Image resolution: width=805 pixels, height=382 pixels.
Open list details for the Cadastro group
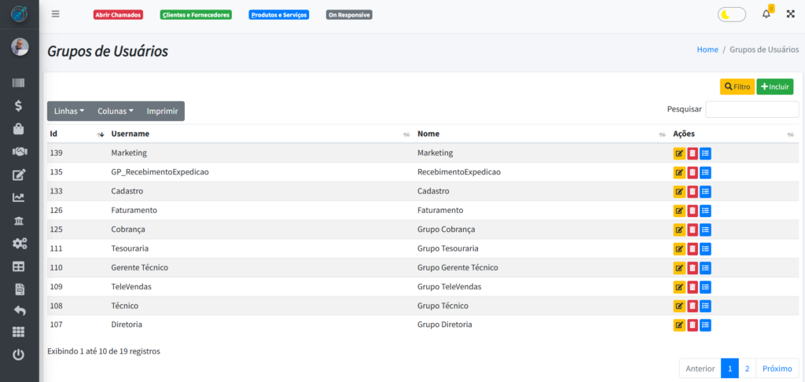(705, 192)
